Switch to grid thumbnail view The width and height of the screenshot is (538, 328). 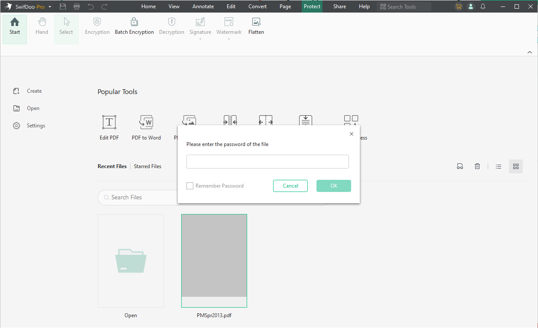click(516, 166)
